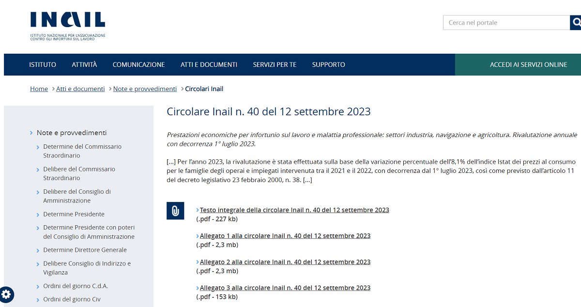
Task: Open 'Delibere del Commissario Straordinario' sidebar item
Action: [x=79, y=173]
